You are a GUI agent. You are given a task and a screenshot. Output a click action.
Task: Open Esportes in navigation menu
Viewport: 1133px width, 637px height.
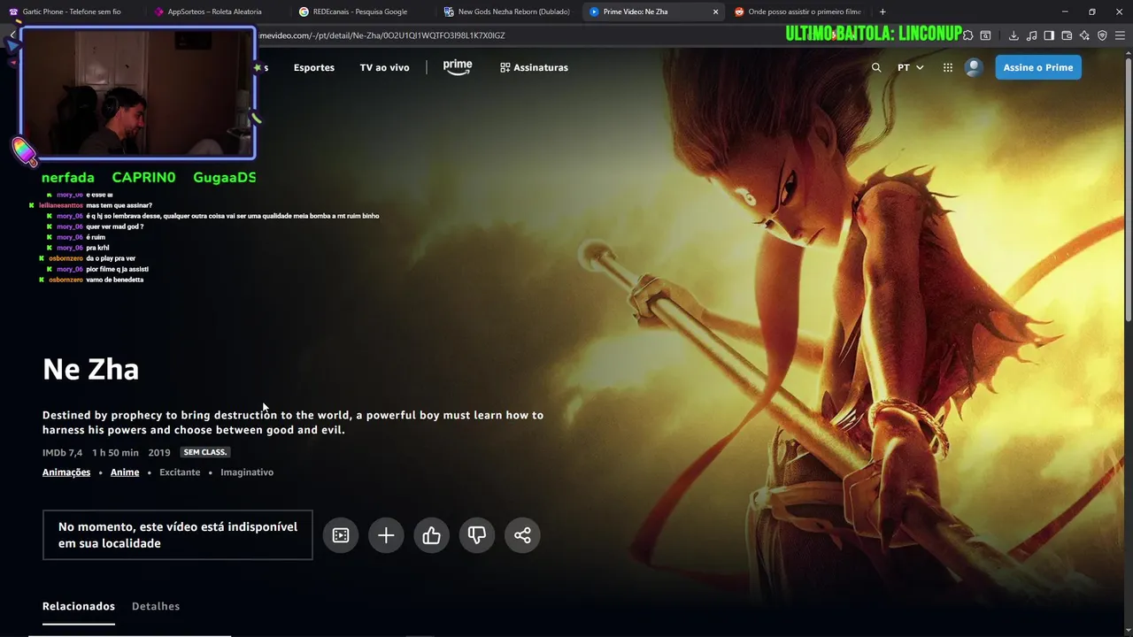pos(314,67)
